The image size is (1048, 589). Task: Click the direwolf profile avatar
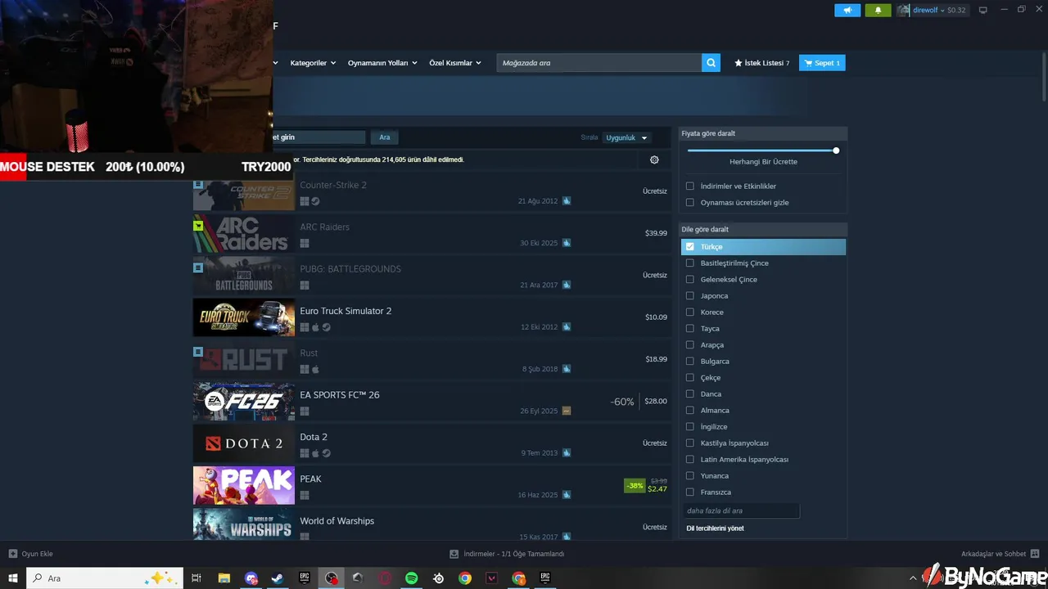point(904,11)
